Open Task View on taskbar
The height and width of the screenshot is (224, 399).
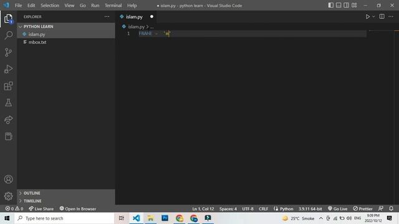point(122,218)
